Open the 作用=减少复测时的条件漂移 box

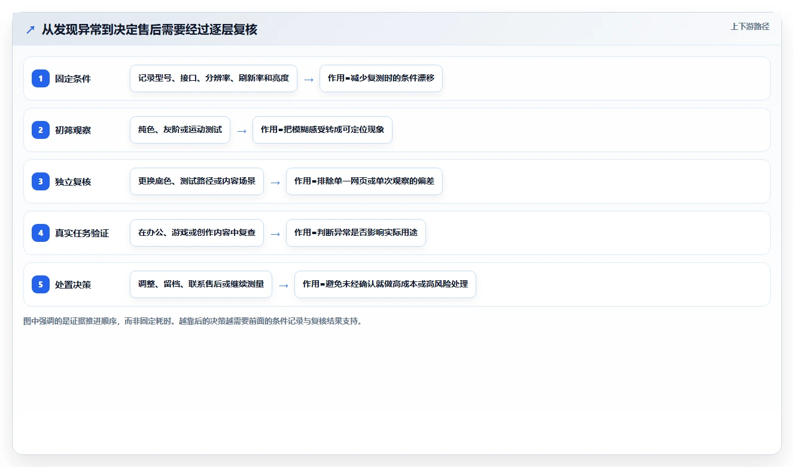[381, 78]
